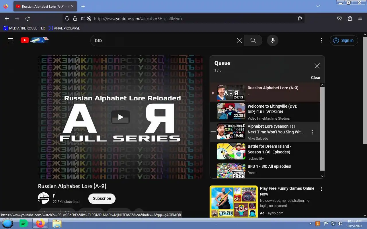Open the YouTube guide hamburger menu
This screenshot has height=229, width=367.
pyautogui.click(x=10, y=40)
